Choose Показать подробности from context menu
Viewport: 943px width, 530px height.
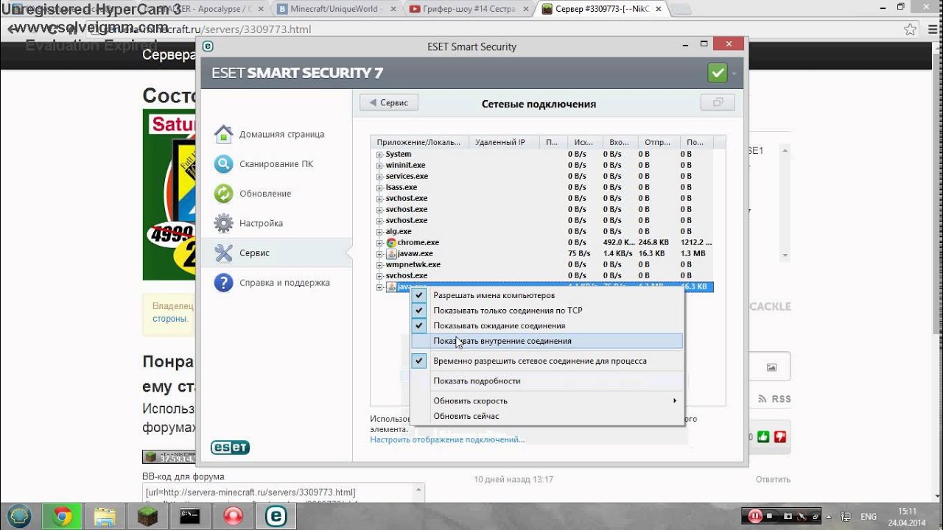point(546,381)
